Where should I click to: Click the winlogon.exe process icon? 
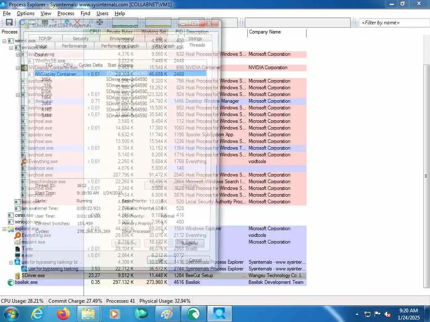[x=10, y=222]
